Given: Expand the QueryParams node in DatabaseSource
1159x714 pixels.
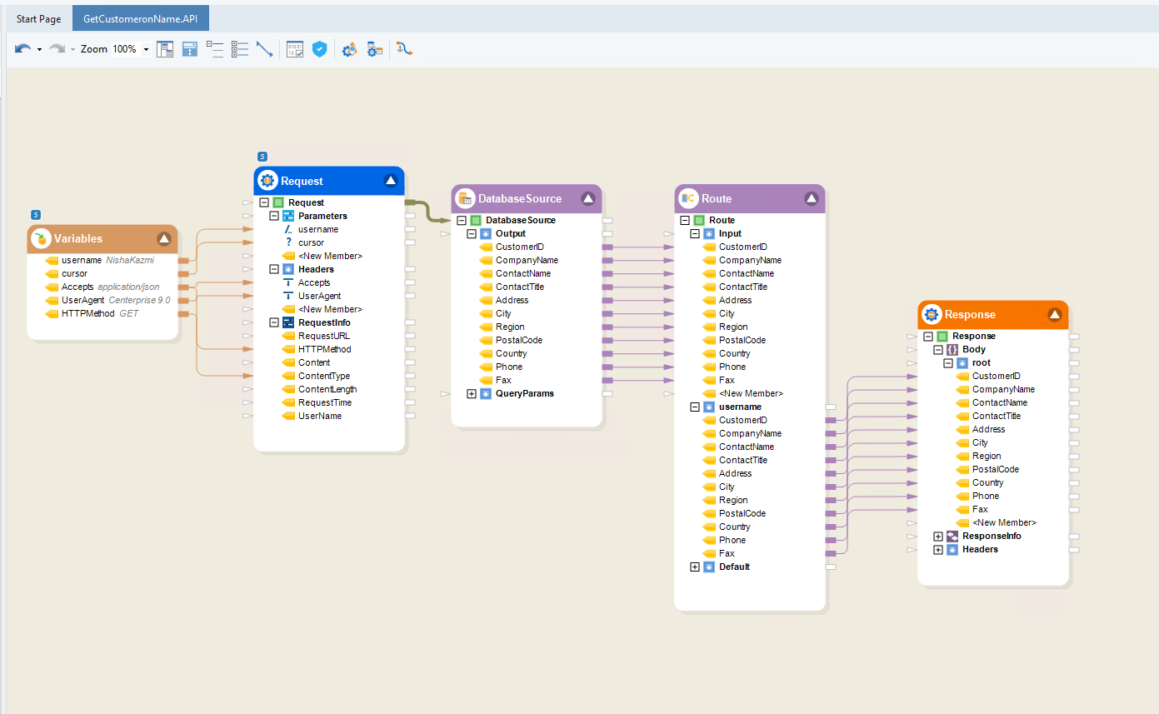Looking at the screenshot, I should tap(472, 393).
